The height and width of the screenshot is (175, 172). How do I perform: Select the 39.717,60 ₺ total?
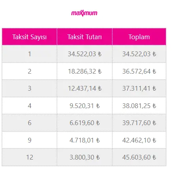click(x=139, y=123)
